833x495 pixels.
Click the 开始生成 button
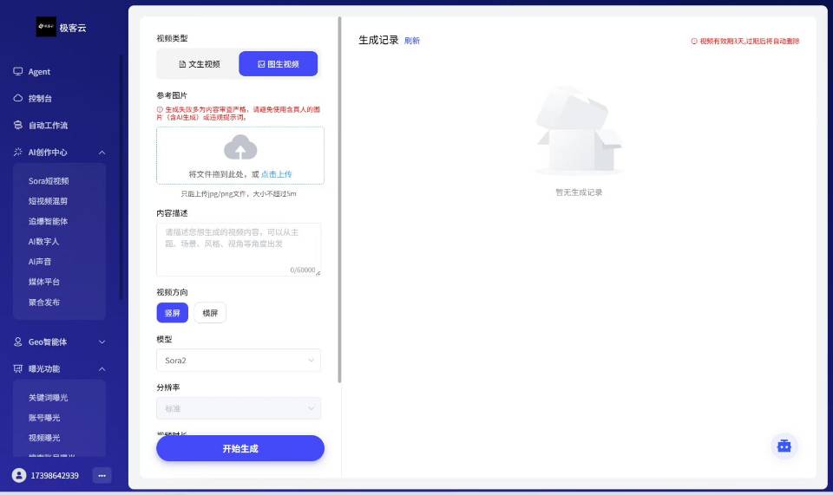coord(240,448)
